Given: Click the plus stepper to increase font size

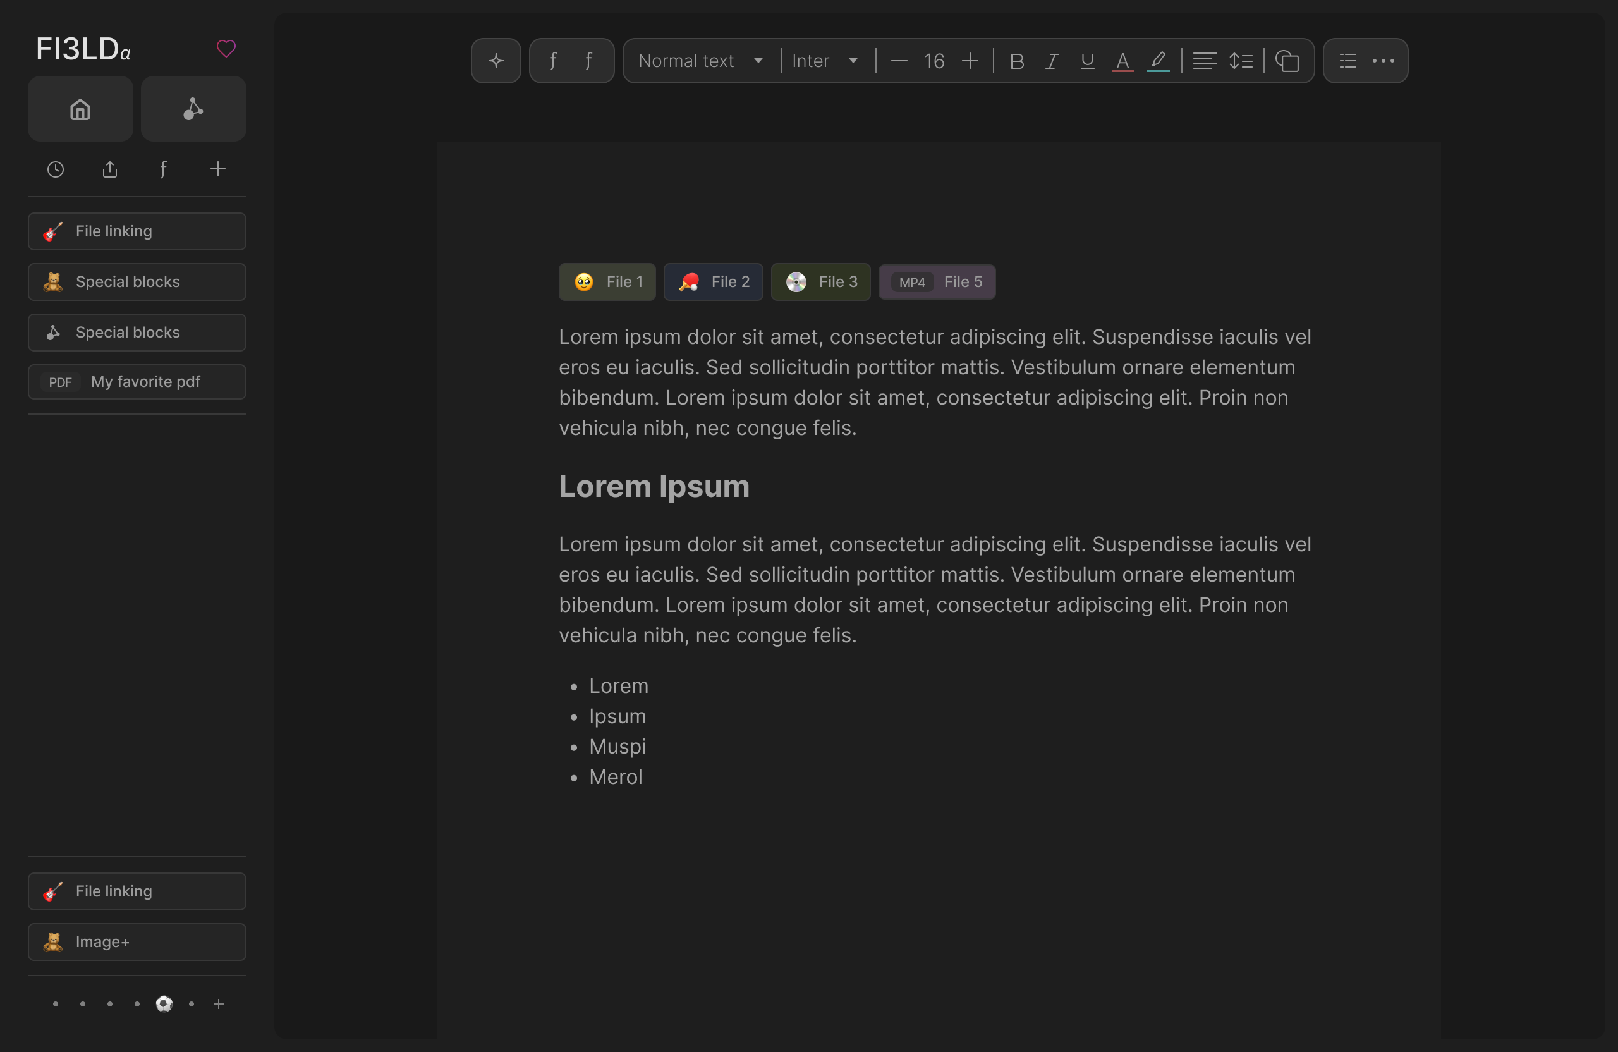Looking at the screenshot, I should click(970, 61).
